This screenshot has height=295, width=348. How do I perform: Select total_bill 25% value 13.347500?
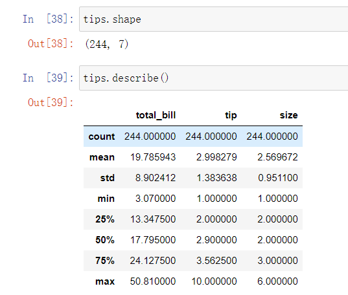(x=153, y=219)
